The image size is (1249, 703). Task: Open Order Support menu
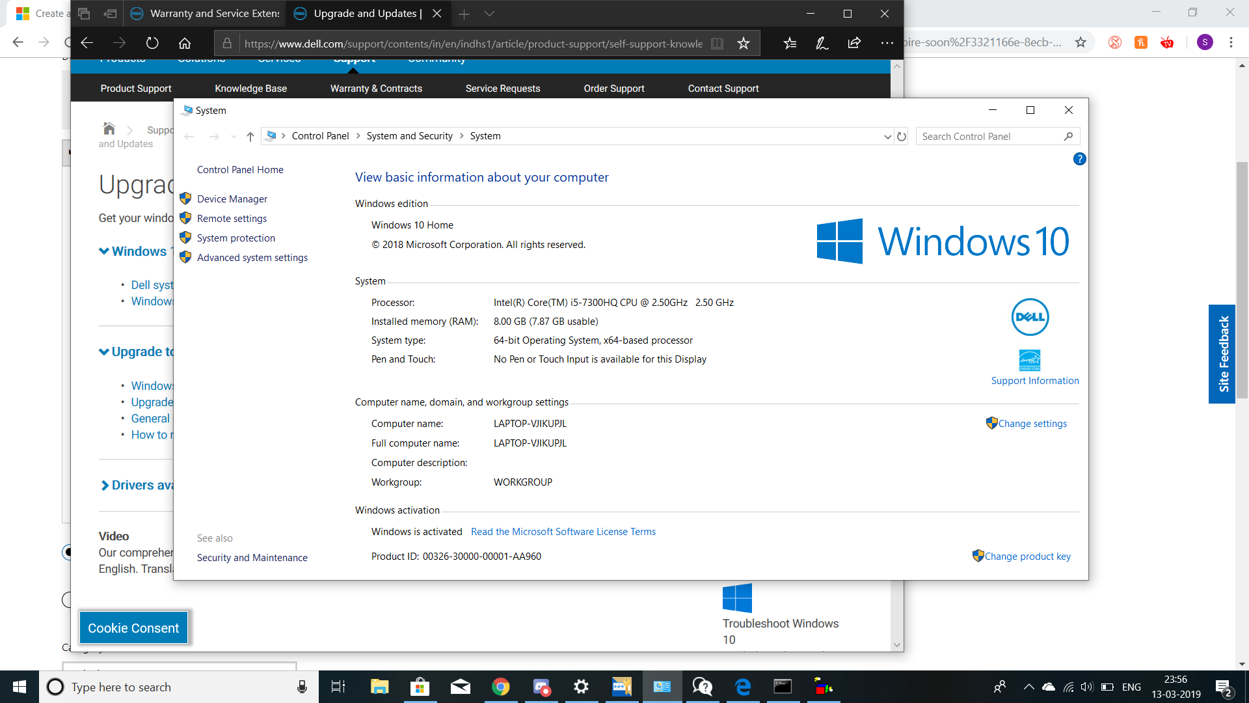pyautogui.click(x=614, y=88)
